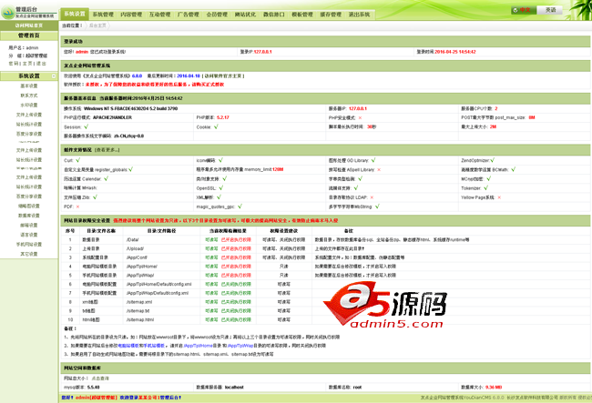Go to the 会员管理 tab

tap(217, 15)
